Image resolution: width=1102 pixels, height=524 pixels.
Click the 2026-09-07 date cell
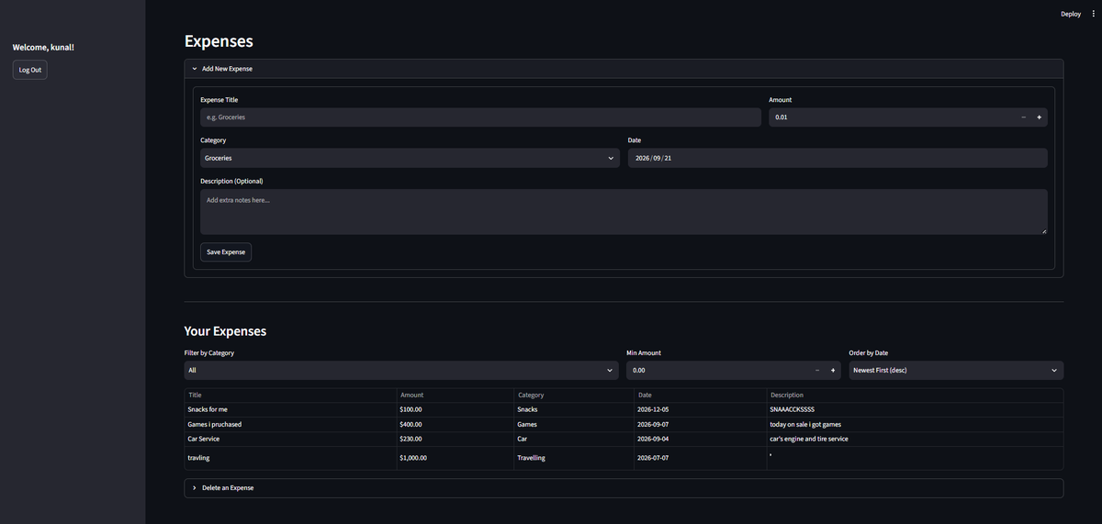pos(700,424)
